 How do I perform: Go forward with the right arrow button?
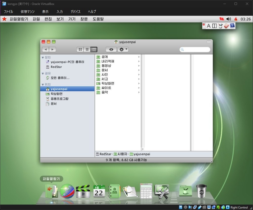(52, 49)
